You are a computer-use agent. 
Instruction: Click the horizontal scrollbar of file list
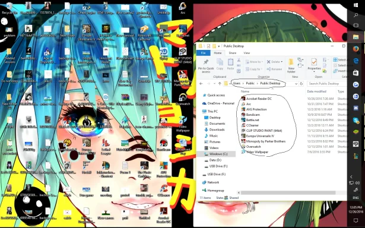tap(288, 192)
